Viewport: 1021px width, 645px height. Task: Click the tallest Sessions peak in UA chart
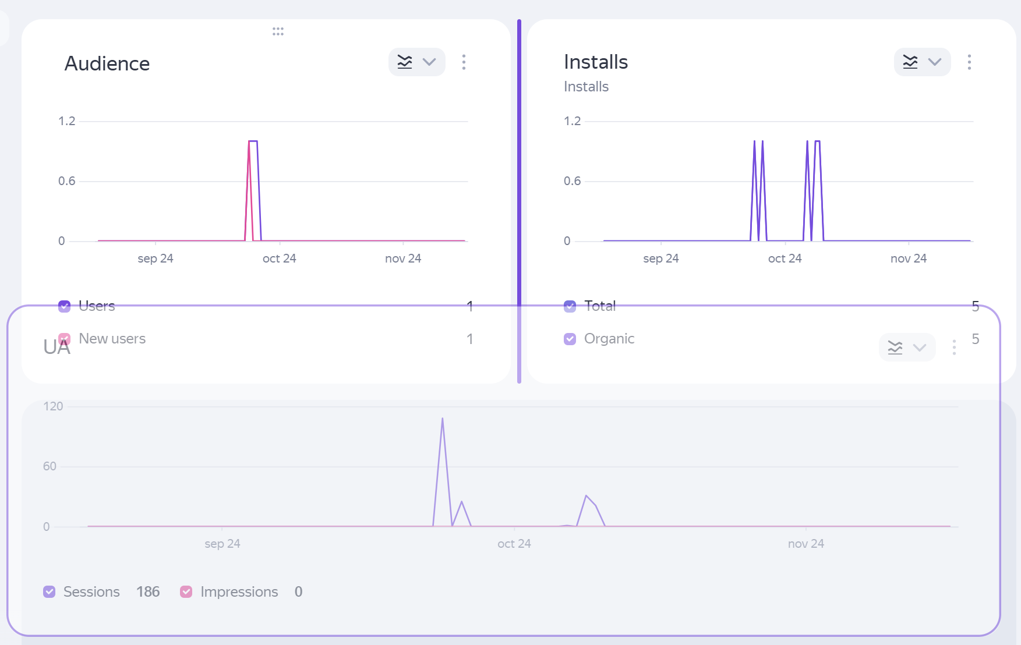tap(443, 419)
